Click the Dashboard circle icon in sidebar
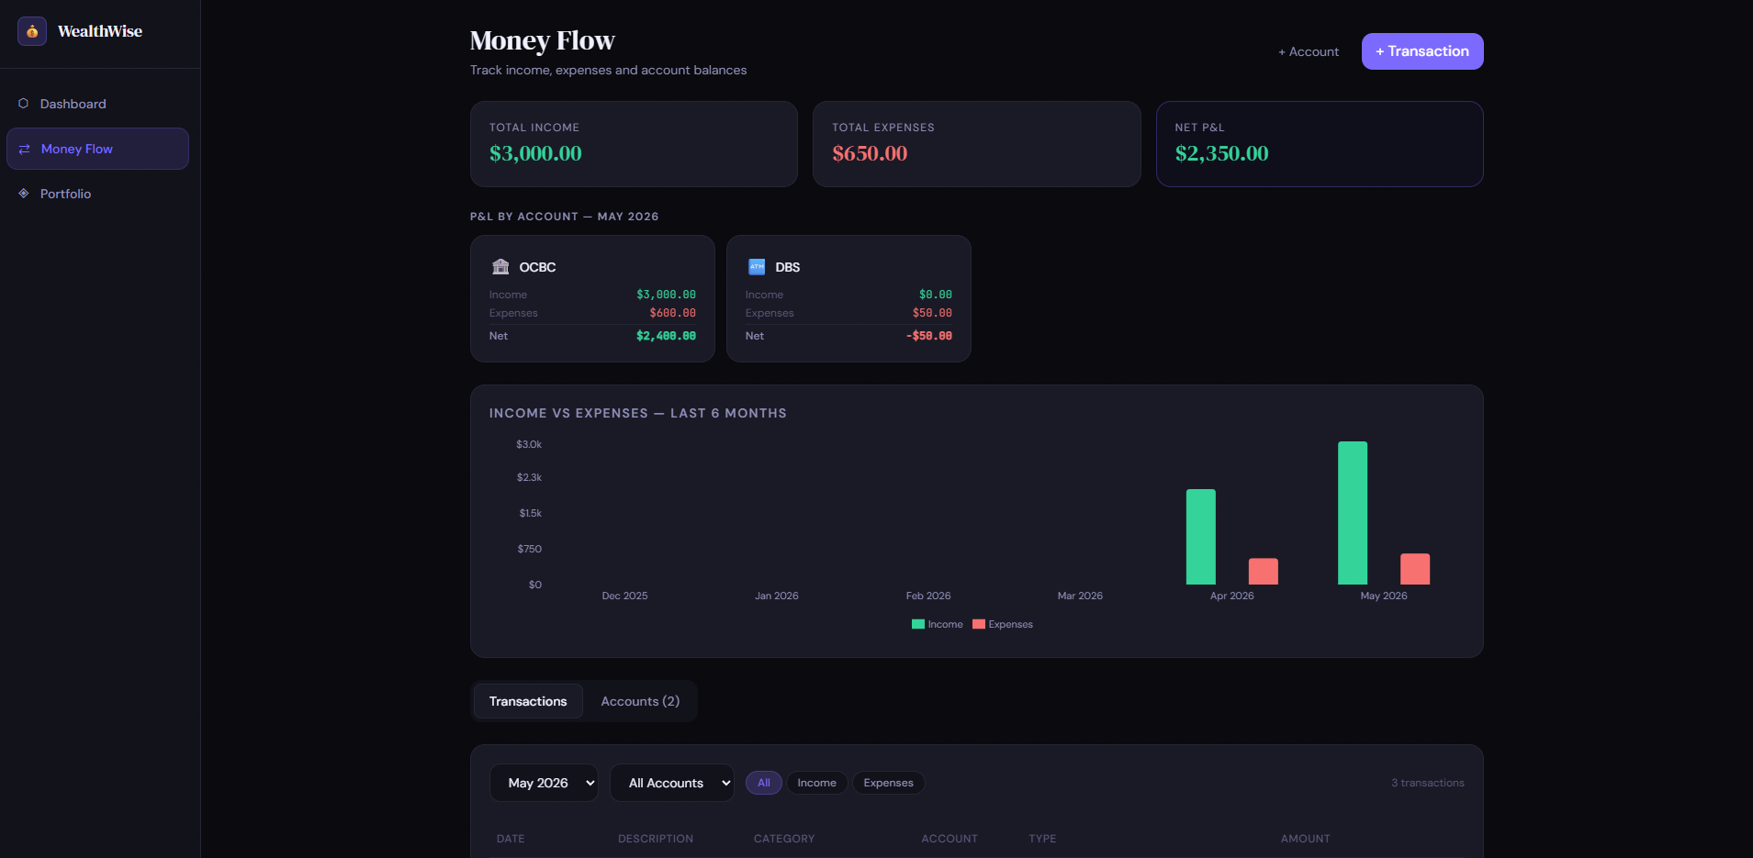This screenshot has height=858, width=1753. pos(24,104)
